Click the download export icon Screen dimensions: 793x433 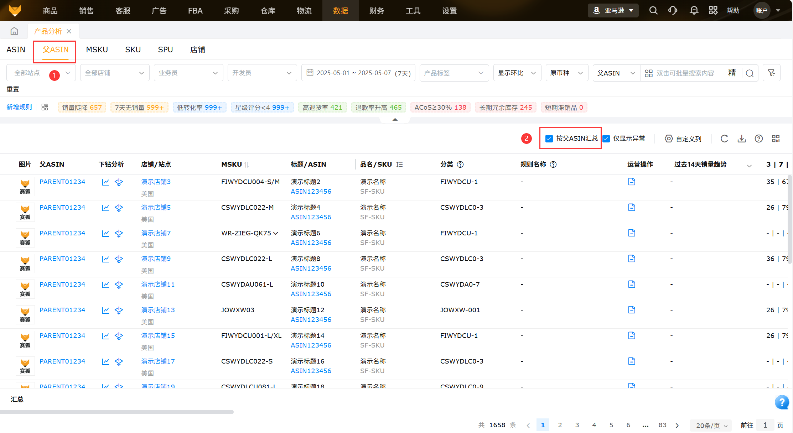[741, 139]
